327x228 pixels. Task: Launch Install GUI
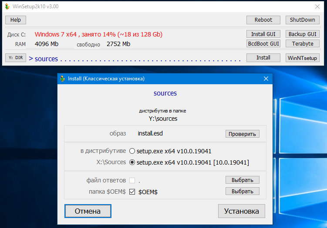tap(263, 34)
